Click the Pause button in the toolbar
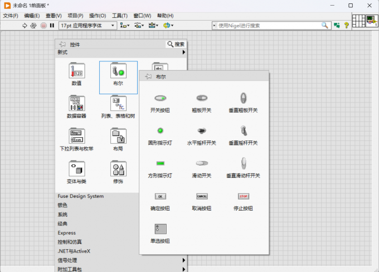Screen dimensions: 379x272 coord(52,26)
